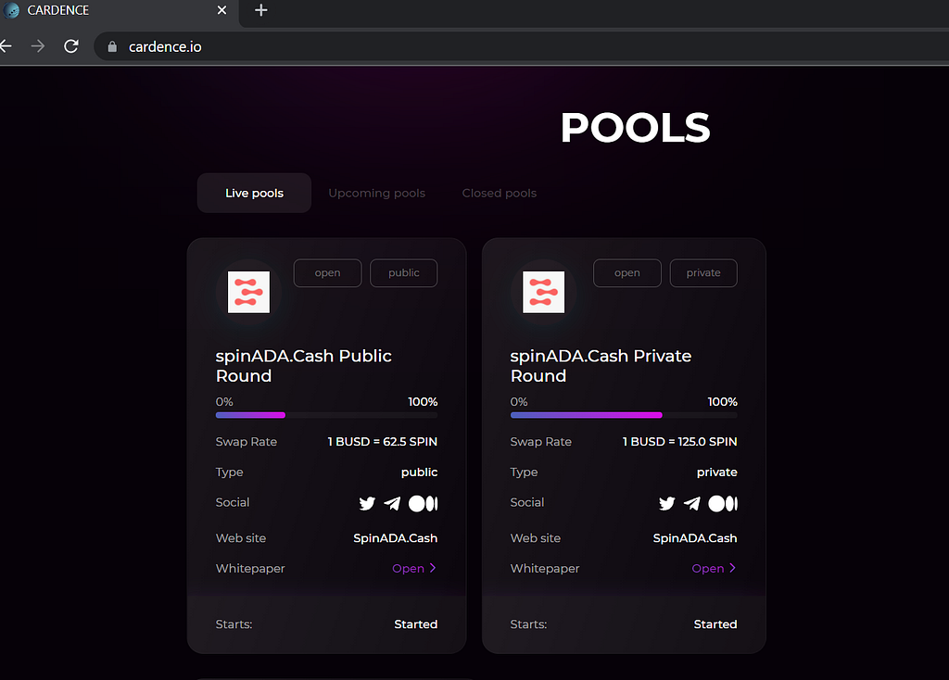Click the cardence.io address bar
Image resolution: width=949 pixels, height=680 pixels.
(x=521, y=46)
